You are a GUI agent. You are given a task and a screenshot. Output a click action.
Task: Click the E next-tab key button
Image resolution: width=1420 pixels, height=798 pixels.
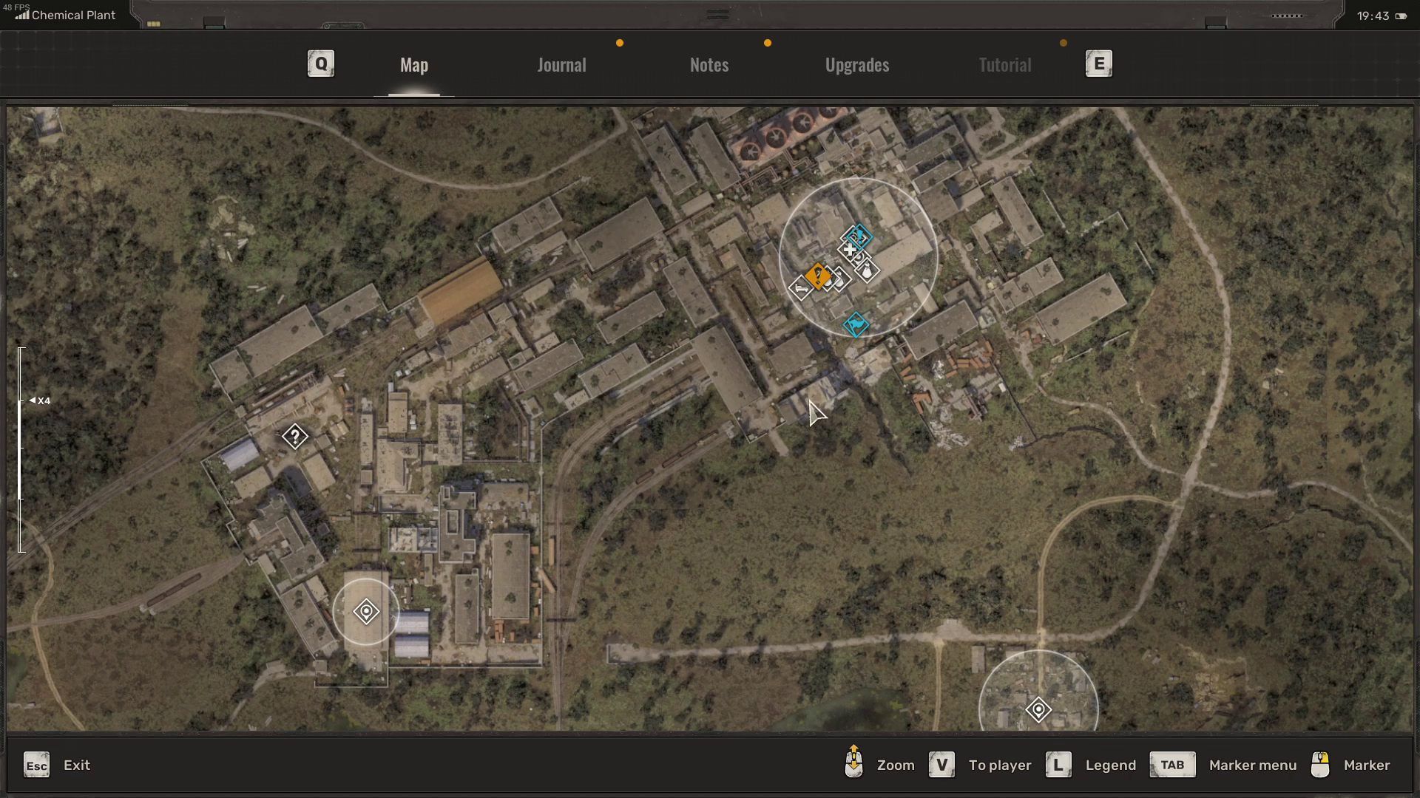tap(1098, 64)
